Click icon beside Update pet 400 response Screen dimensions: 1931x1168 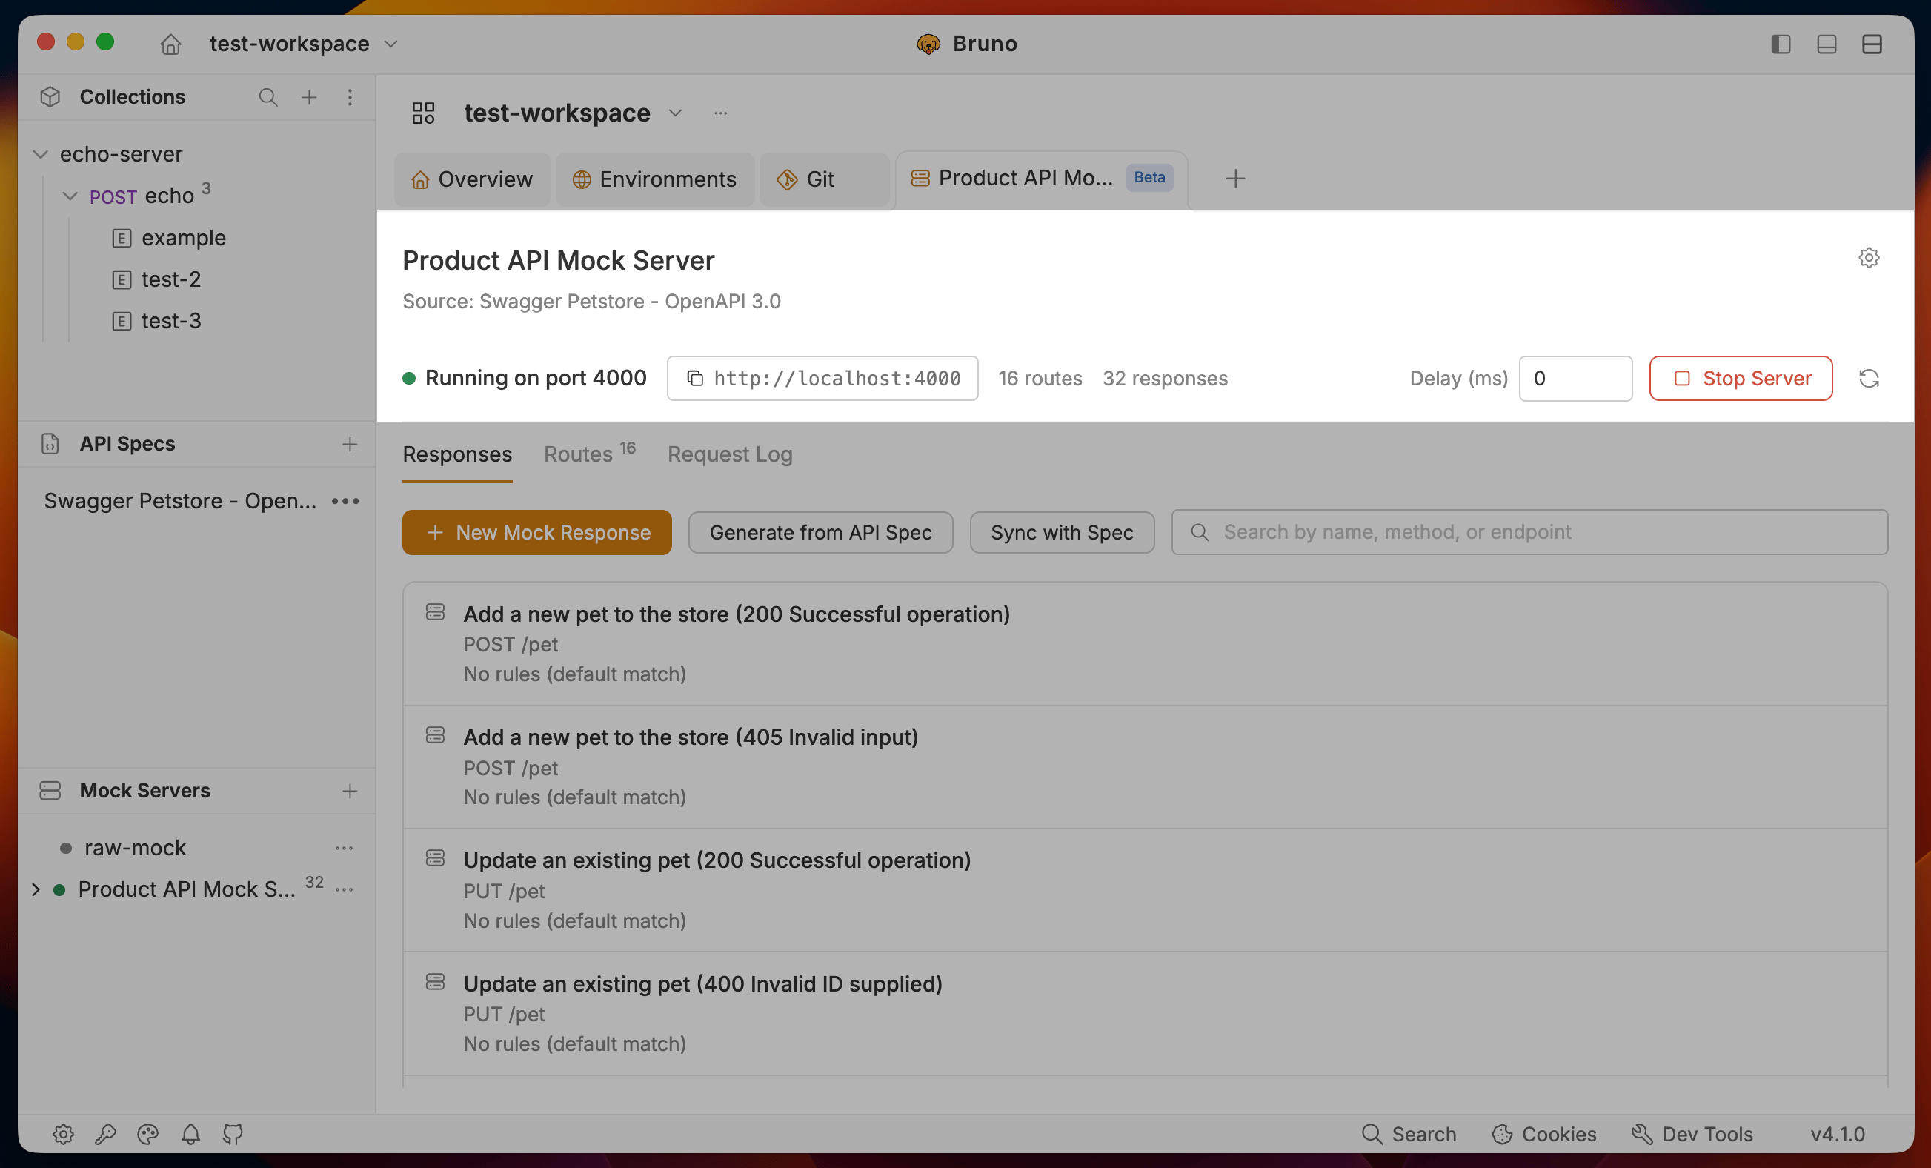(435, 982)
